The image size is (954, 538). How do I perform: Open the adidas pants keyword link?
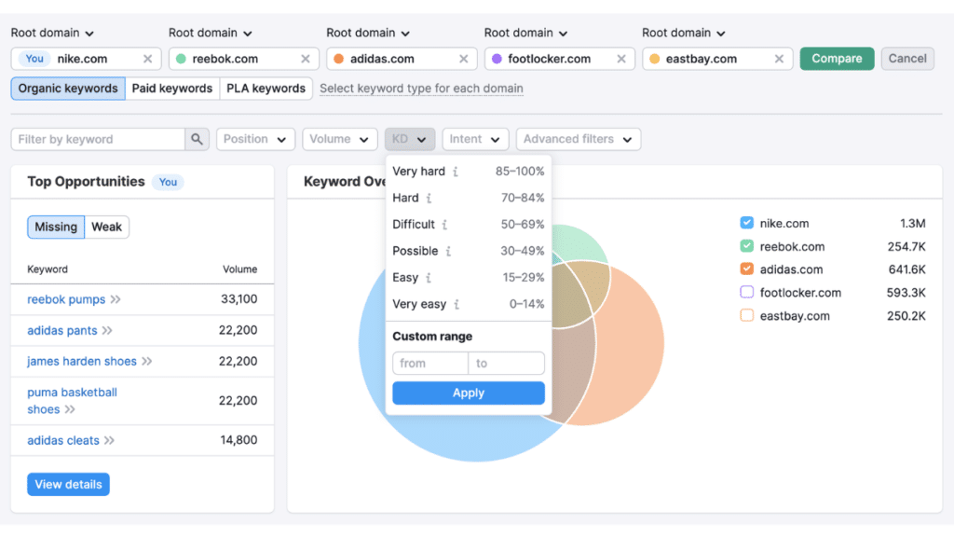point(62,330)
